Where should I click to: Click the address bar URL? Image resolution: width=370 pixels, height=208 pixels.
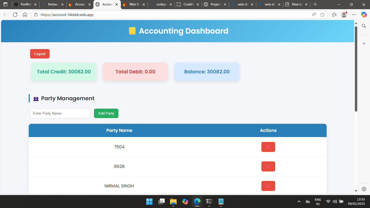(x=67, y=15)
